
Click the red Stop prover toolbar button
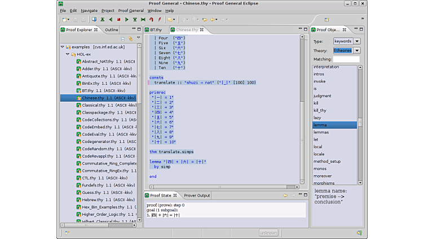click(118, 20)
